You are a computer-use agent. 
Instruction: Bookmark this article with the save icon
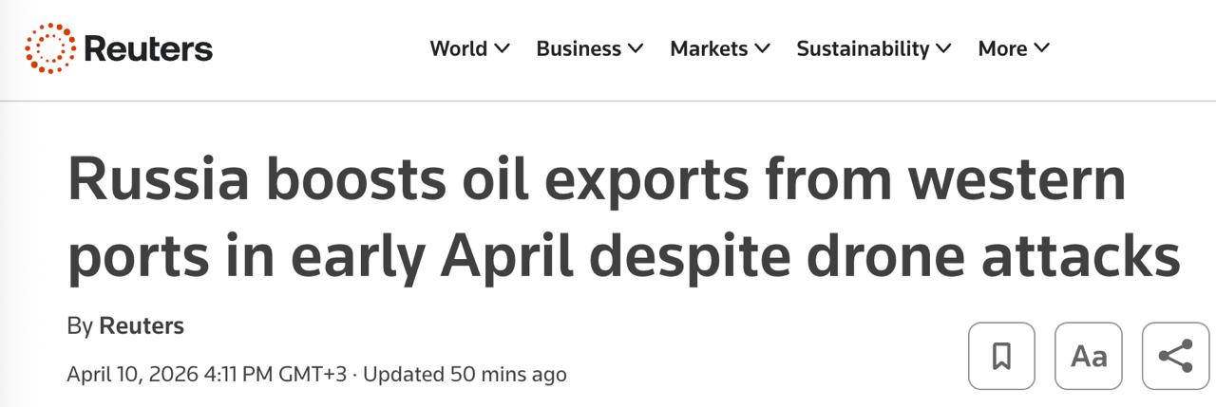pos(1001,356)
